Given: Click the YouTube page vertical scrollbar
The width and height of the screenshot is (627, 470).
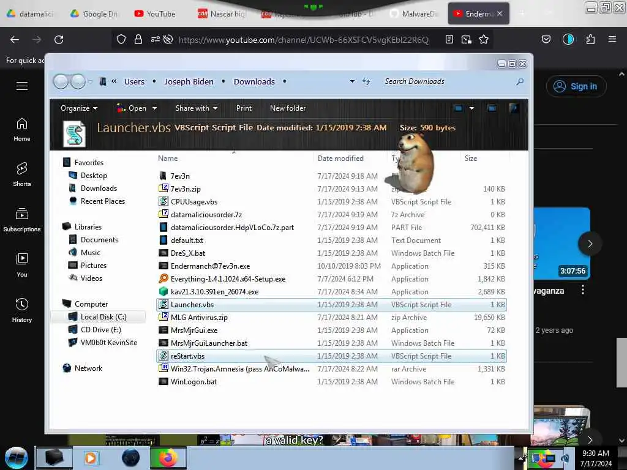Looking at the screenshot, I should point(622,362).
